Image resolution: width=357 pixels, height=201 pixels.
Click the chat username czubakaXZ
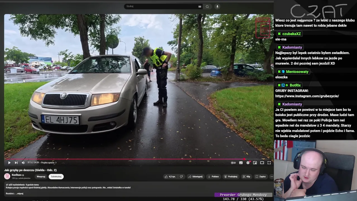click(x=291, y=34)
